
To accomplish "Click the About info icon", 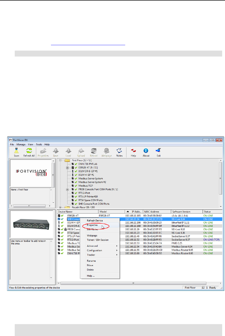I will tap(146, 151).
